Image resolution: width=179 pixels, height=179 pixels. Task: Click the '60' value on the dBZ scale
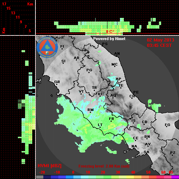click(x=163, y=172)
